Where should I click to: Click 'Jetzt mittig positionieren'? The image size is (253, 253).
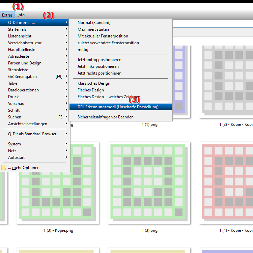(120, 60)
